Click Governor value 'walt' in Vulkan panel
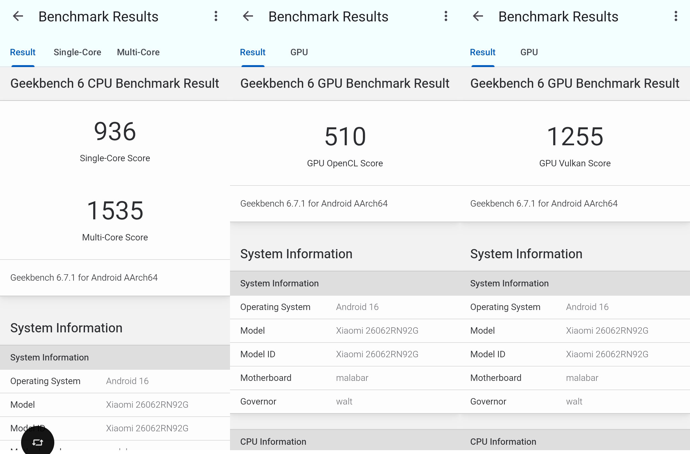The height and width of the screenshot is (454, 690). pos(574,401)
